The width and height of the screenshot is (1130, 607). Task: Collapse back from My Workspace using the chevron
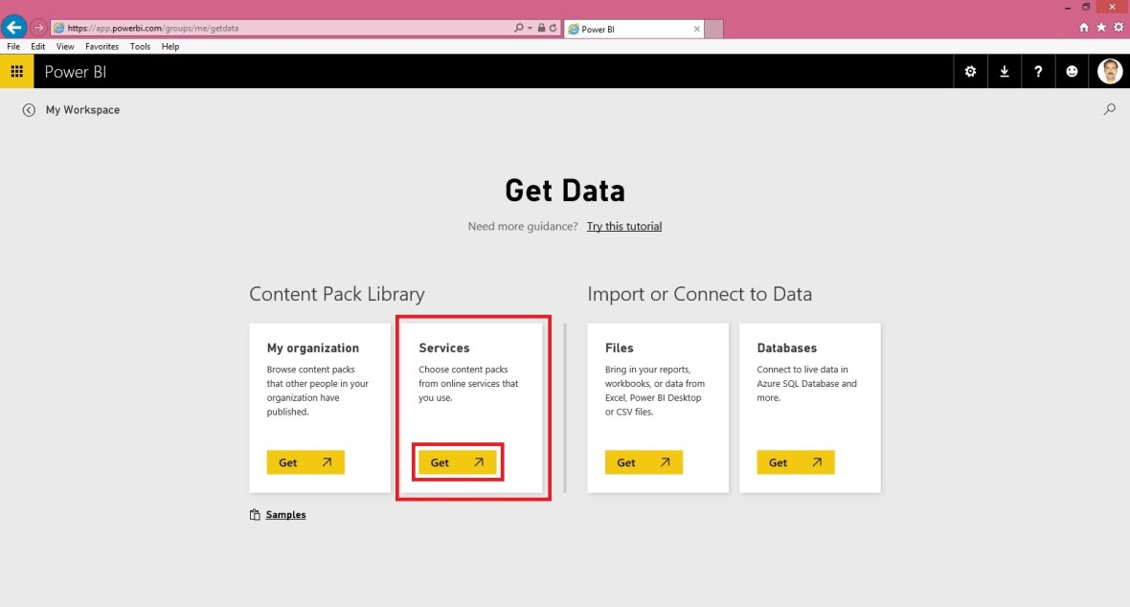coord(28,109)
